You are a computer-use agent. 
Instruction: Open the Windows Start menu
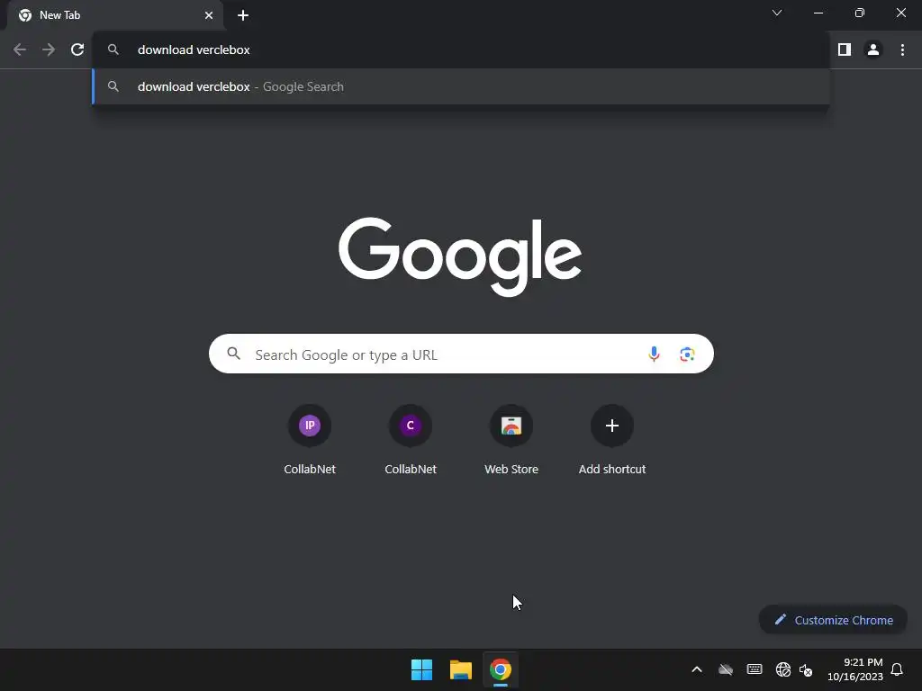(x=421, y=669)
